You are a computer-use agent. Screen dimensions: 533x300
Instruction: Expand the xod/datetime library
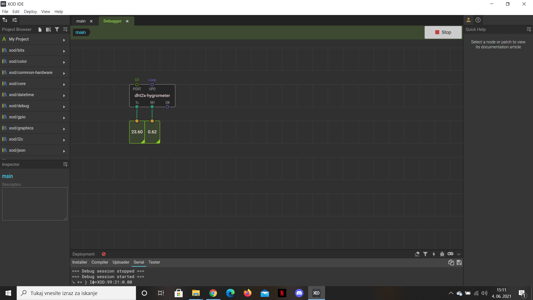tap(64, 96)
